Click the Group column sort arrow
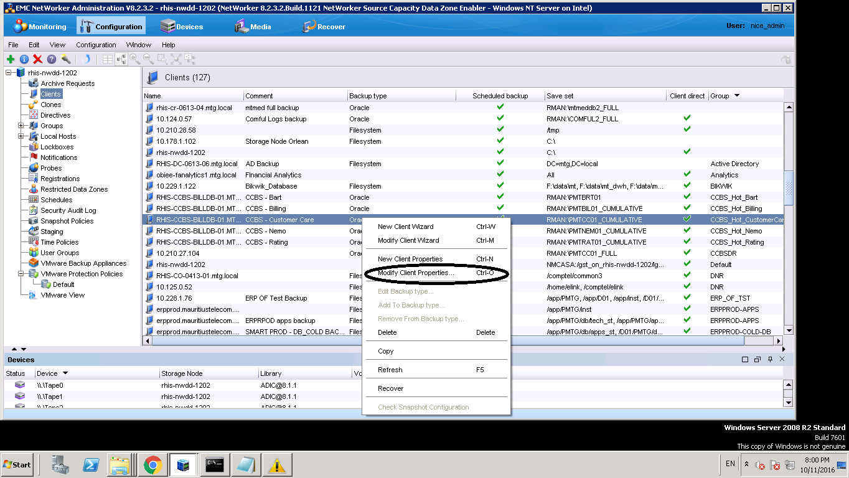Viewport: 849px width, 478px height. (737, 96)
